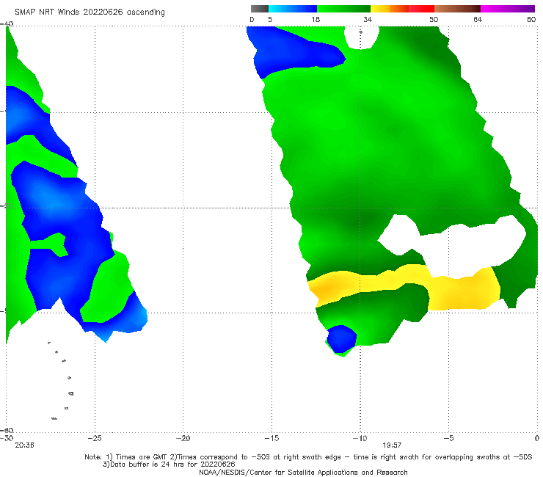This screenshot has height=477, width=543.
Task: Click the yellow-orange segment of the legend
Action: pyautogui.click(x=389, y=9)
